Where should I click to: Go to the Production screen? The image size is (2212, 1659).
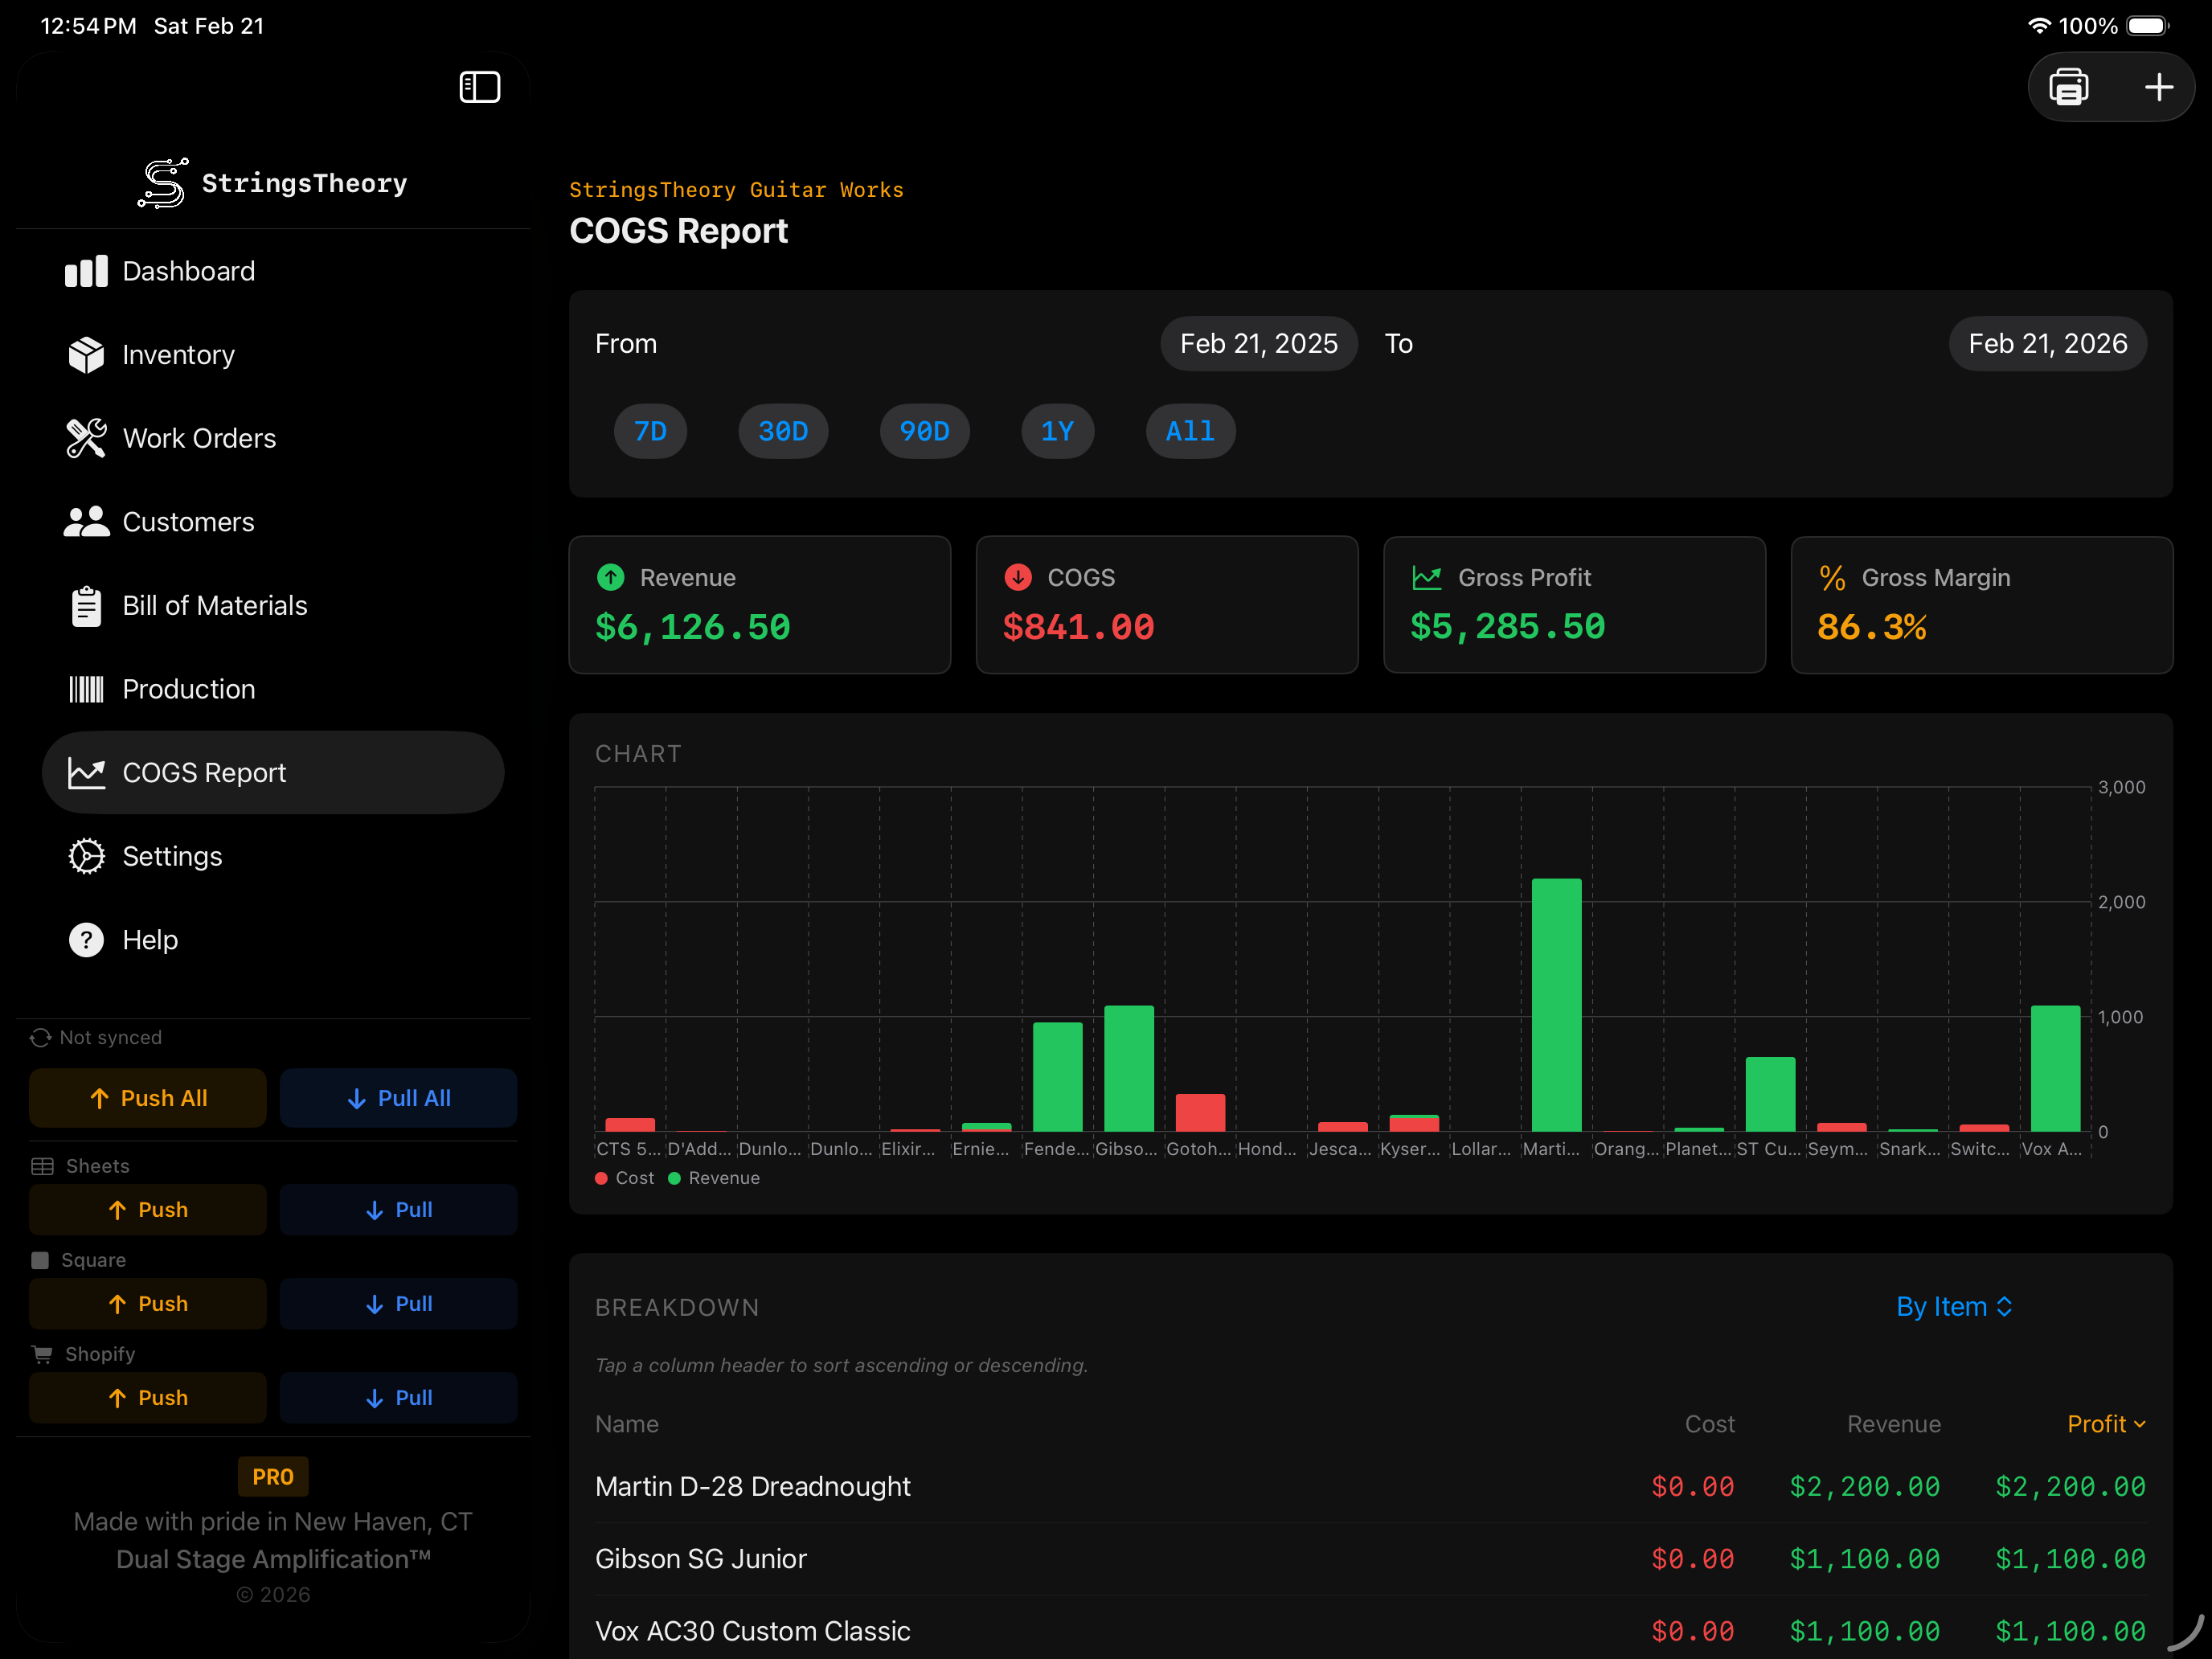click(x=188, y=689)
